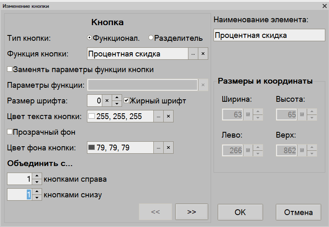Increase the Размер шрифта value

click(x=117, y=98)
